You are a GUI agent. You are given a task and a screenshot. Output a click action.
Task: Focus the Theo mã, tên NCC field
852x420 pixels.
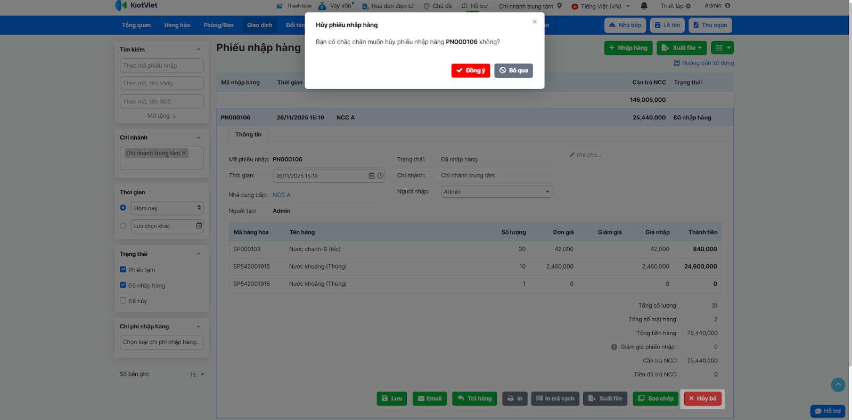coord(162,101)
